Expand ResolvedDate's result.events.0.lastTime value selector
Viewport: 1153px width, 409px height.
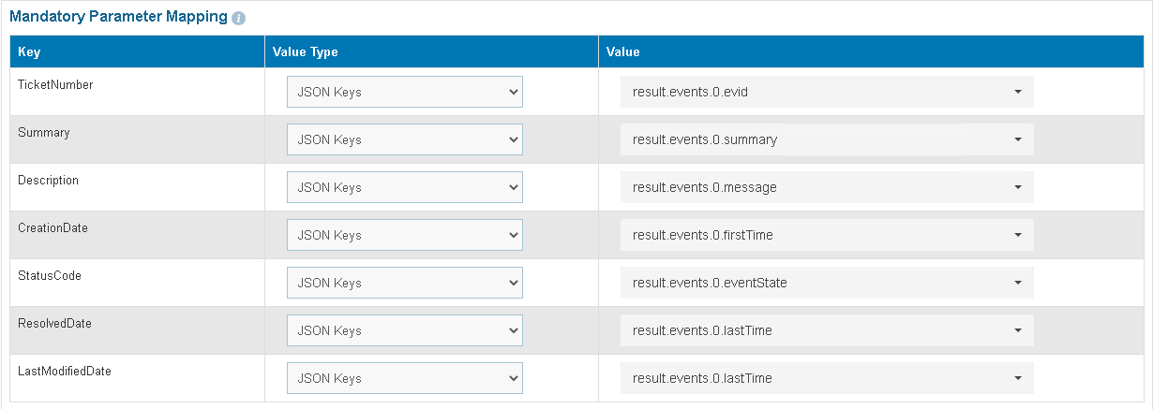coord(827,330)
